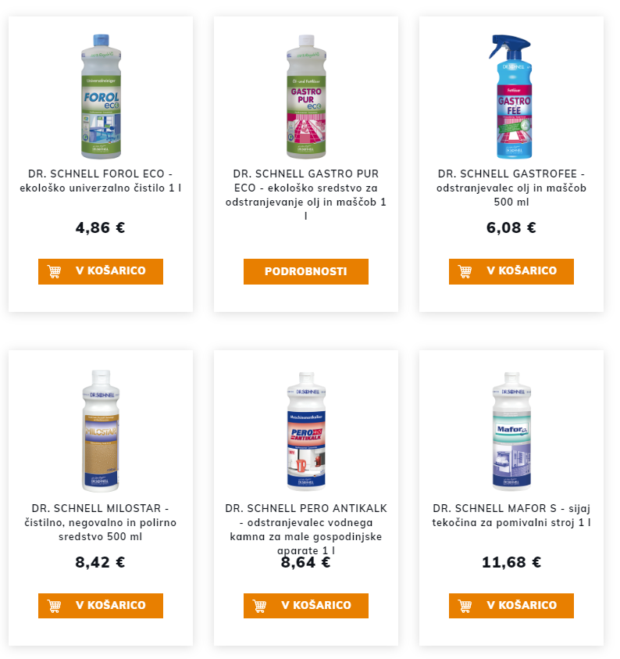Open the DR. SCHNELL MAFOR S title
This screenshot has height=659, width=620.
click(x=511, y=515)
